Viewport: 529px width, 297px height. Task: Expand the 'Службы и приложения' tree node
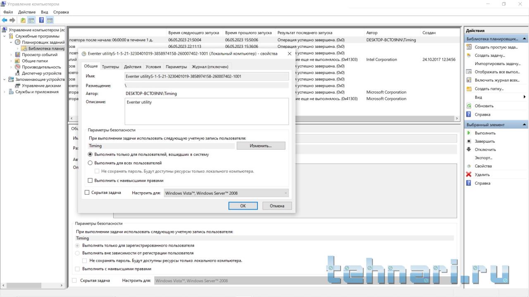click(5, 92)
